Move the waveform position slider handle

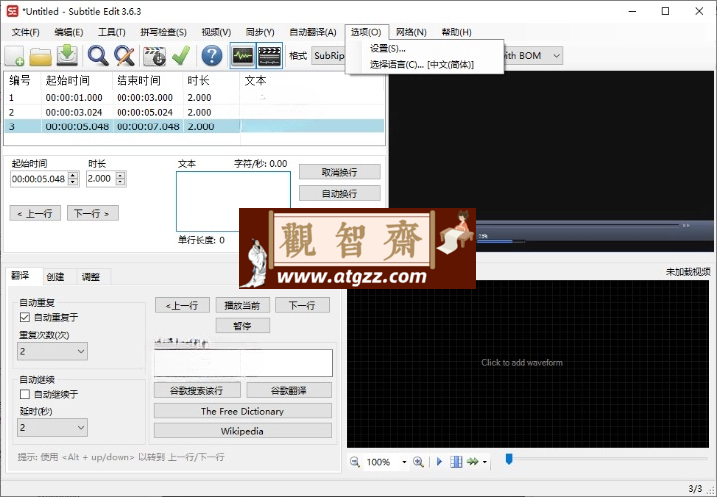[x=509, y=458]
